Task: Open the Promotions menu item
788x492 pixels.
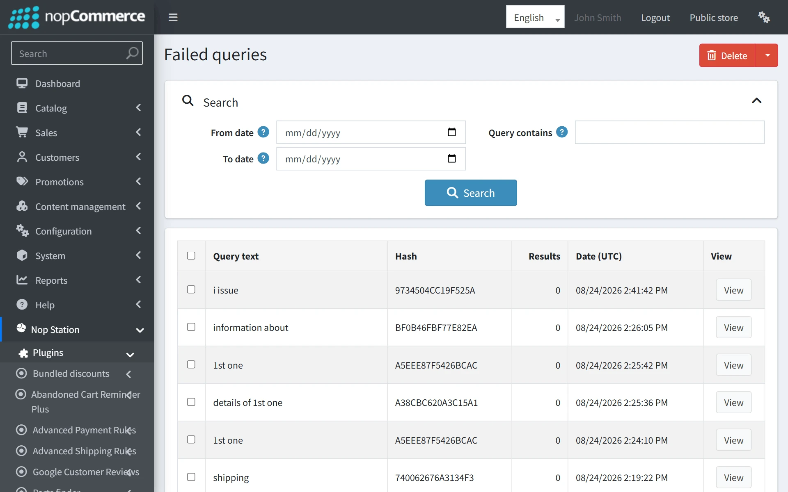Action: (77, 182)
